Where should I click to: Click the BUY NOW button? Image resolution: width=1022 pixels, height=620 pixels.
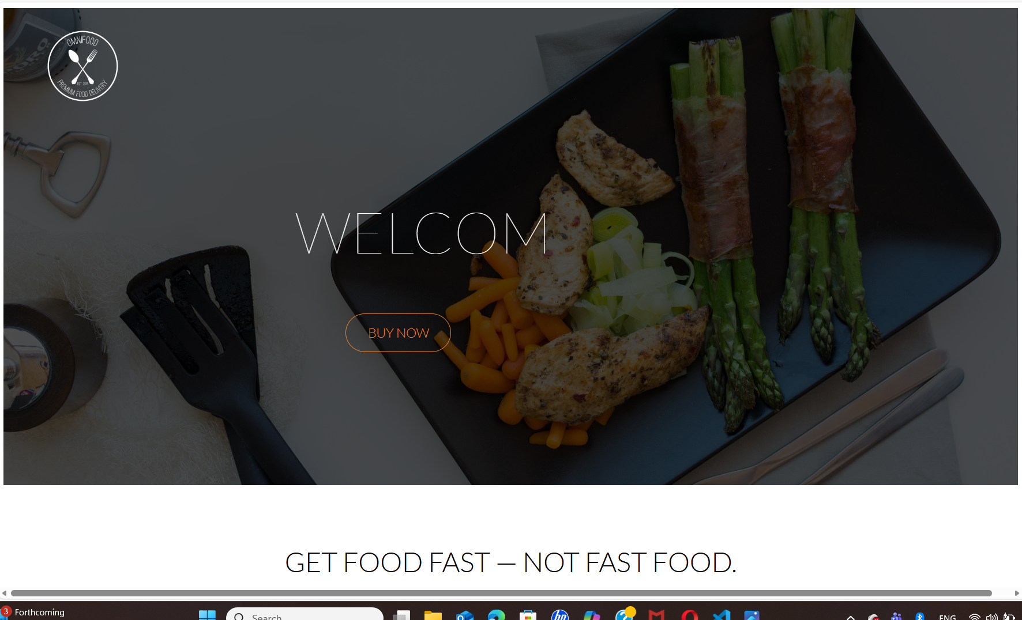coord(398,332)
